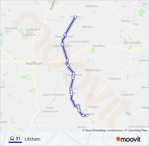Screen dimensions: 149x146
Task: Click the Shipdham place label
Action: (115, 79)
